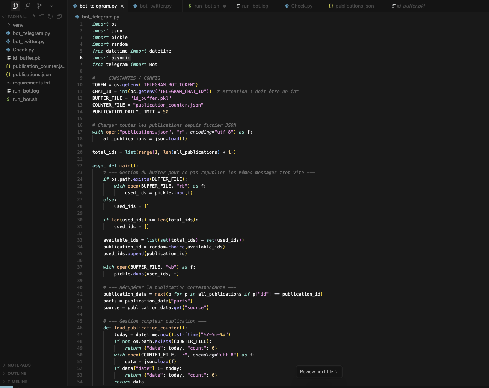This screenshot has width=489, height=388.
Task: Switch to the bot_twitter.py tab
Action: pos(155,6)
